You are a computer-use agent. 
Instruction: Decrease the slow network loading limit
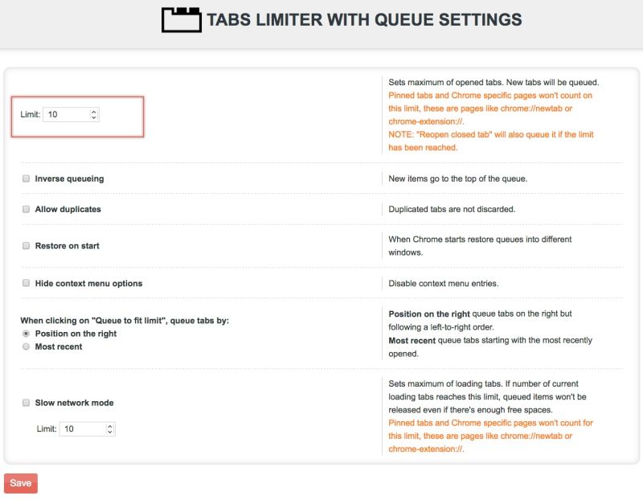tap(110, 432)
